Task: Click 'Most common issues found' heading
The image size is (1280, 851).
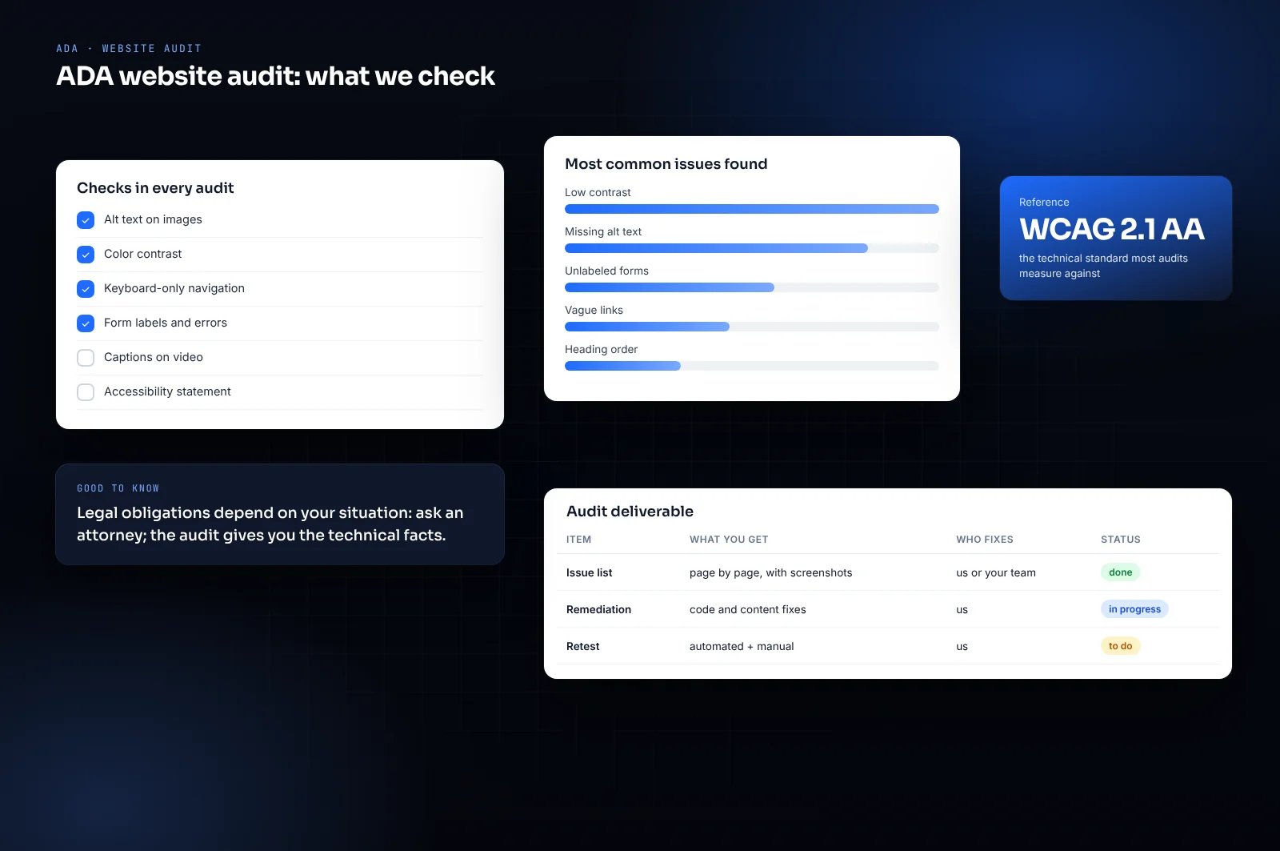Action: point(666,164)
